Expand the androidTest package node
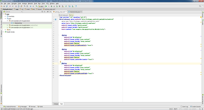 tap(7, 25)
